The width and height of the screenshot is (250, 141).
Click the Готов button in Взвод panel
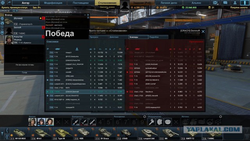(24, 72)
